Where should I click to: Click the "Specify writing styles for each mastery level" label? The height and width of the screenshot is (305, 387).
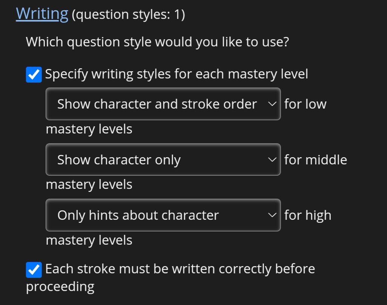[177, 74]
